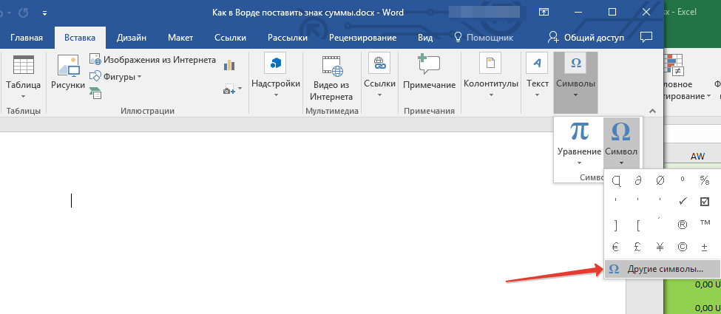Click the SmartArt icon below Фигуры
Image resolution: width=721 pixels, height=314 pixels.
tap(95, 93)
